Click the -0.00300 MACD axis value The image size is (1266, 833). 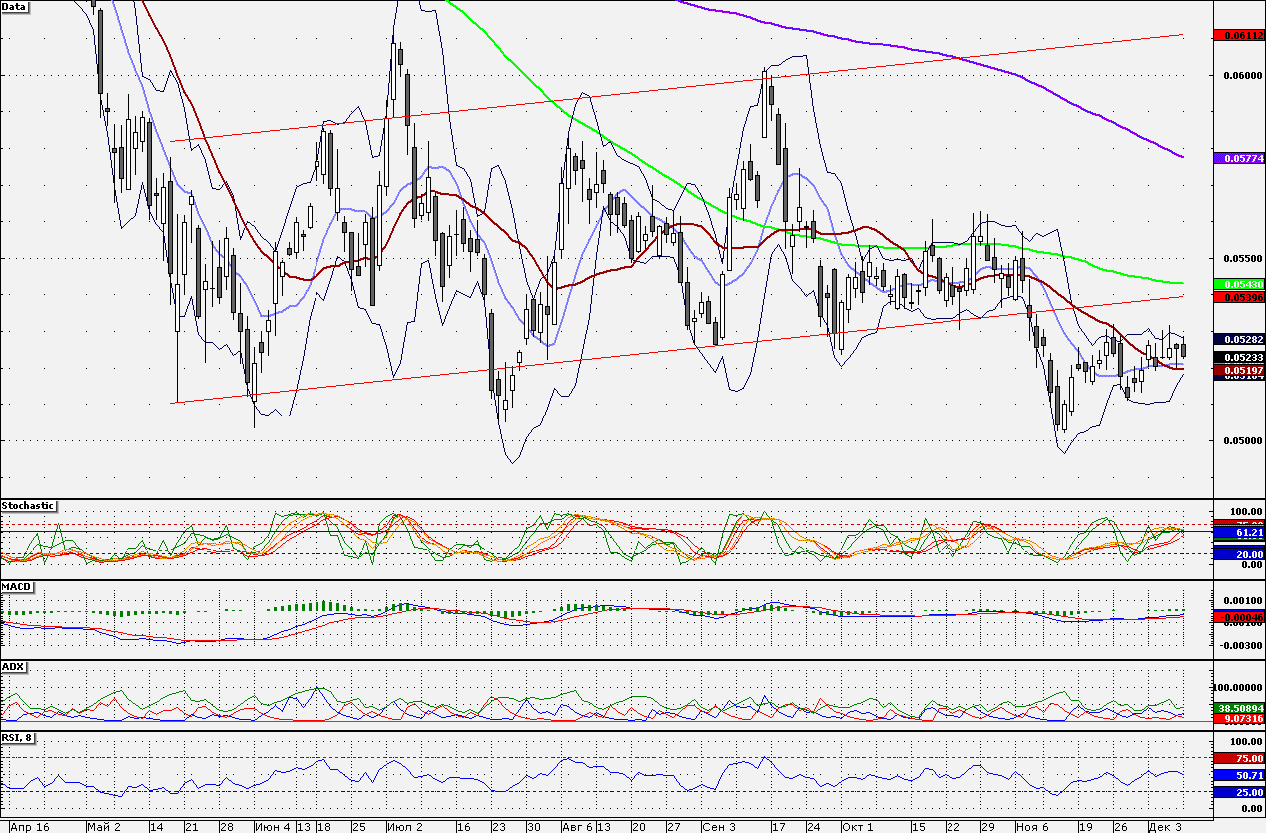[x=1239, y=645]
